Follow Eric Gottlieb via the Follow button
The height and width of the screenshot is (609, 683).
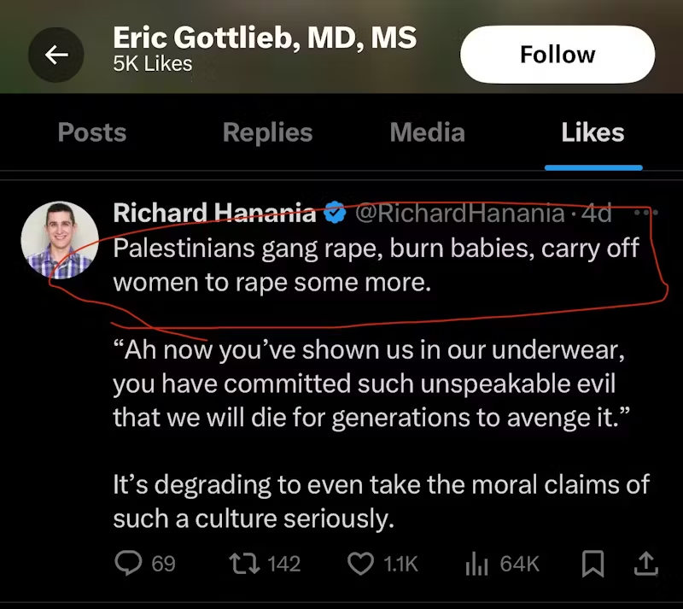click(x=557, y=54)
